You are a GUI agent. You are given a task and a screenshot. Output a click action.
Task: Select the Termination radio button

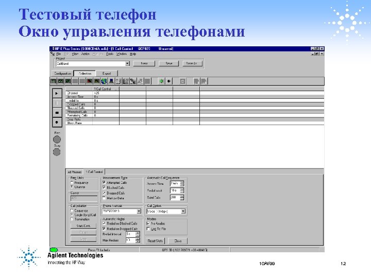click(72, 219)
